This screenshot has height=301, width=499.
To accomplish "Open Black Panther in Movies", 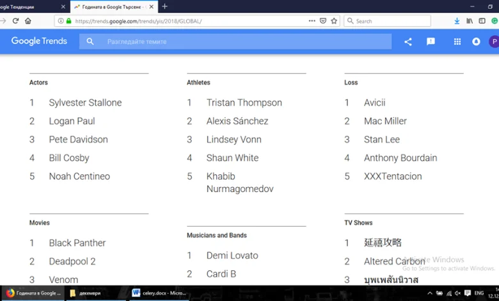I will point(77,243).
